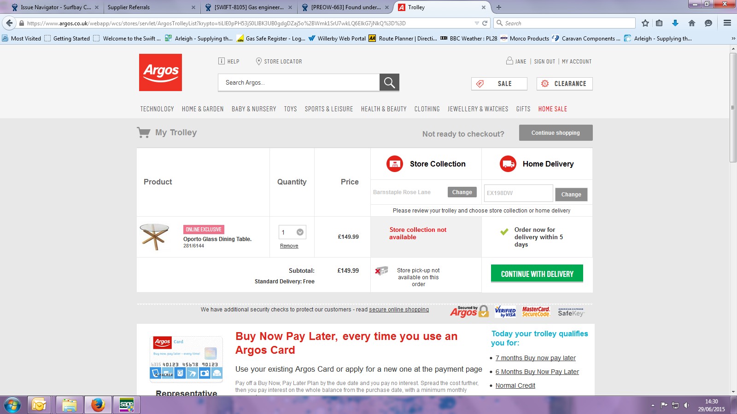Click the Sale button
The width and height of the screenshot is (737, 414).
[x=499, y=84]
